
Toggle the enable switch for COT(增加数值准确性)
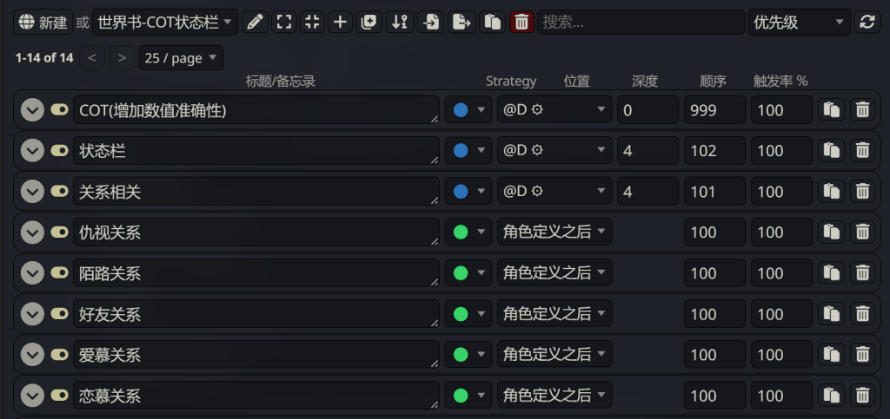tap(59, 109)
